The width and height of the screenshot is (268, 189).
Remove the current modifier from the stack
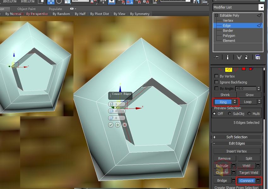tap(246, 57)
